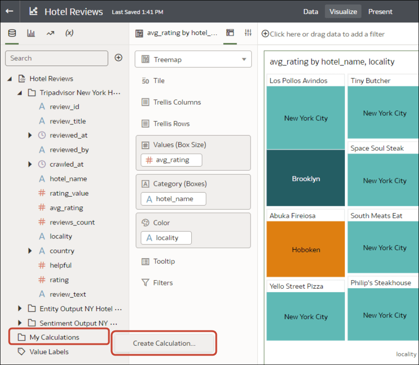The image size is (419, 365).
Task: Open the Treemap visualization type dropdown
Action: coord(193,59)
